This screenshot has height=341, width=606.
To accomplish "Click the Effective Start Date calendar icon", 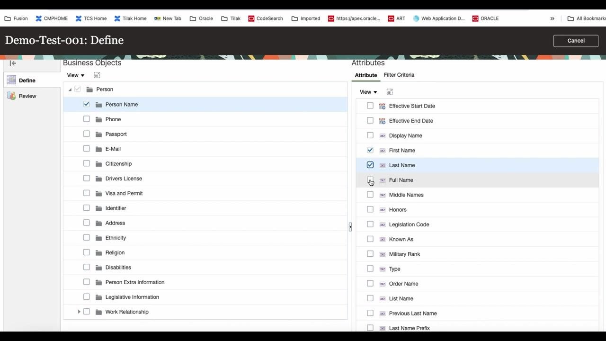I will coord(382,106).
